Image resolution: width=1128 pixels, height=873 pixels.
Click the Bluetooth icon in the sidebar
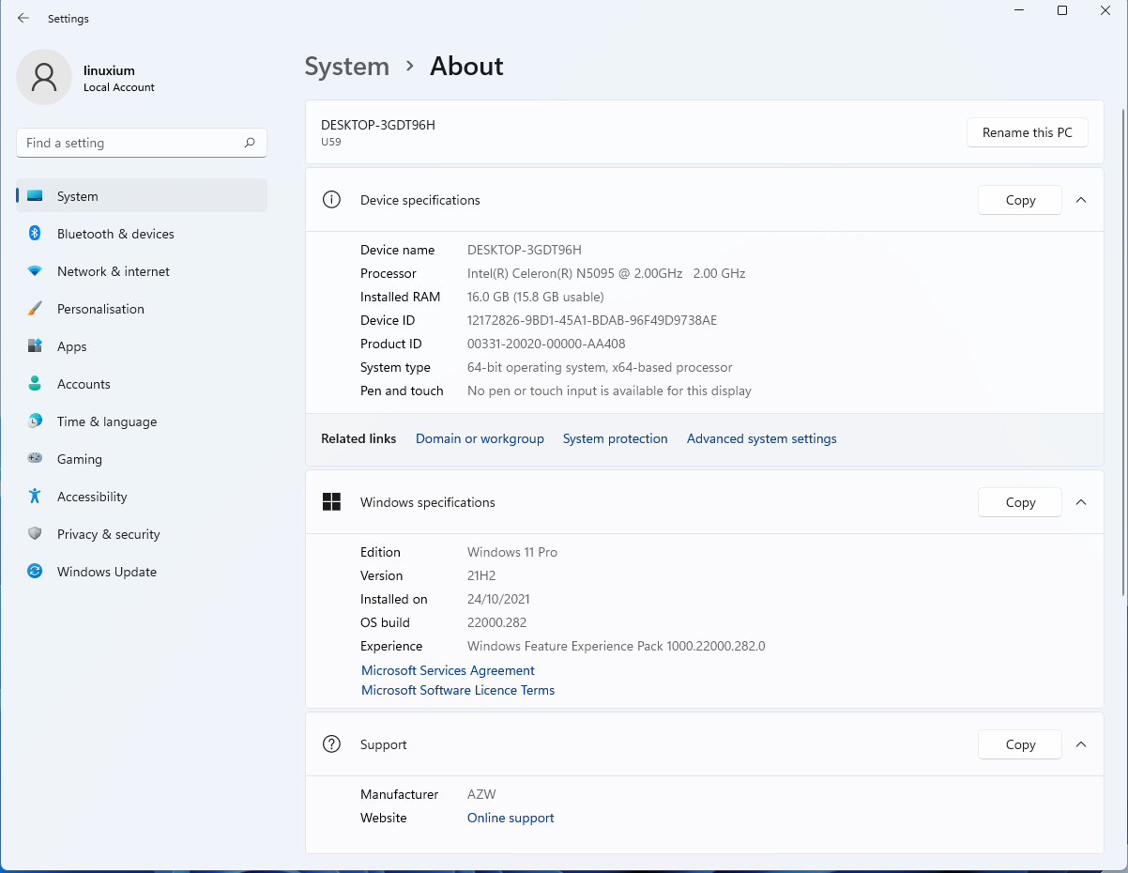pyautogui.click(x=35, y=234)
